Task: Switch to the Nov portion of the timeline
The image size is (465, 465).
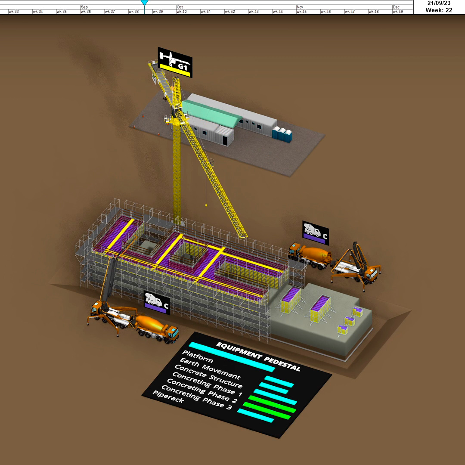Action: pos(300,7)
